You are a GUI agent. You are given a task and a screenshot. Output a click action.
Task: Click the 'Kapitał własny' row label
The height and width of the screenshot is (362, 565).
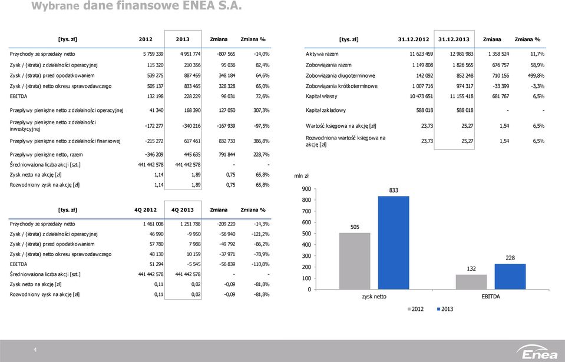[x=322, y=96]
